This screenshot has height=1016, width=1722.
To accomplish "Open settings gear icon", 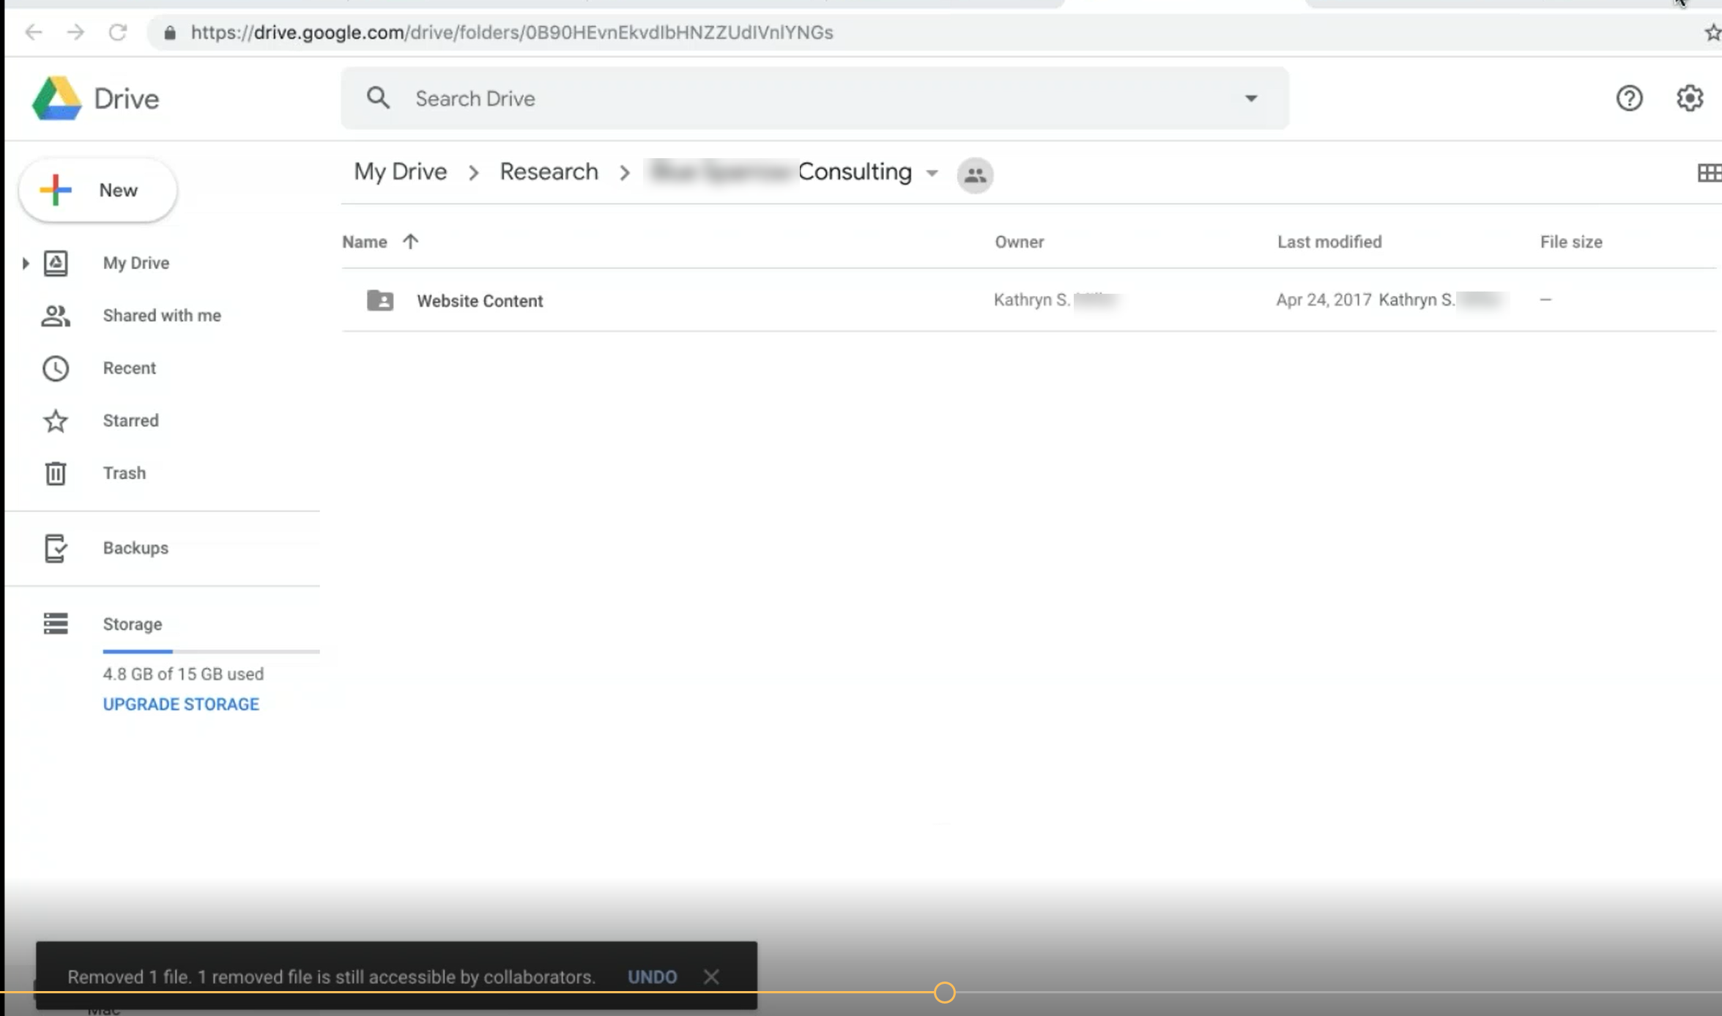I will (x=1690, y=98).
